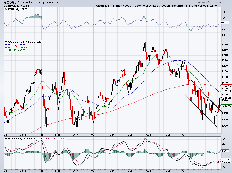Click the yellow highlighted latest candlestick
232x173 pixels.
[x=219, y=105]
